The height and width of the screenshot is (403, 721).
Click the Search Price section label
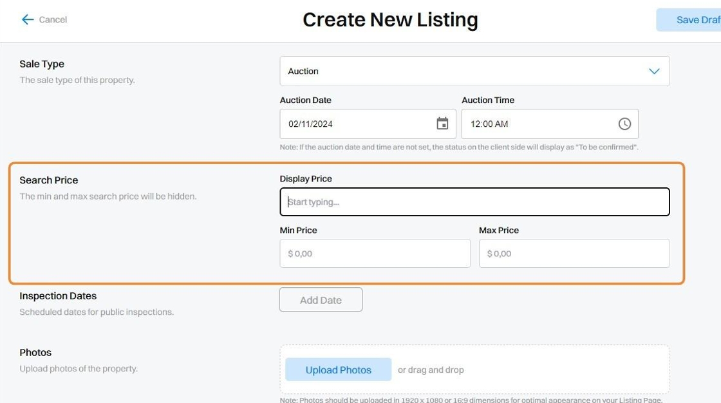49,180
